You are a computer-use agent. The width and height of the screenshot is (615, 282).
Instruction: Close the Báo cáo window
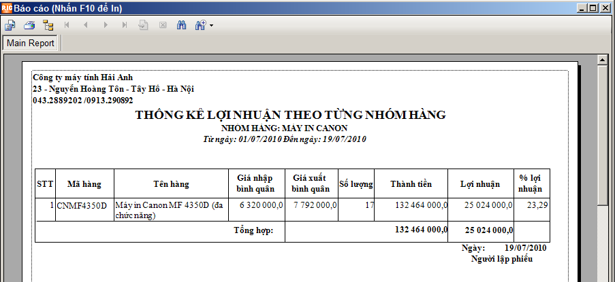[604, 8]
